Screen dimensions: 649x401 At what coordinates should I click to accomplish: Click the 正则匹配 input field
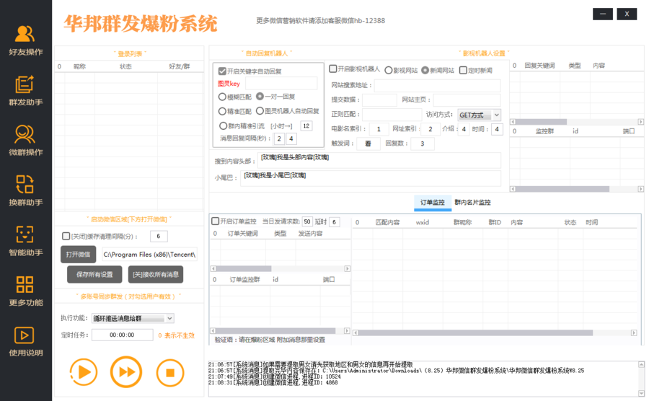(x=392, y=114)
